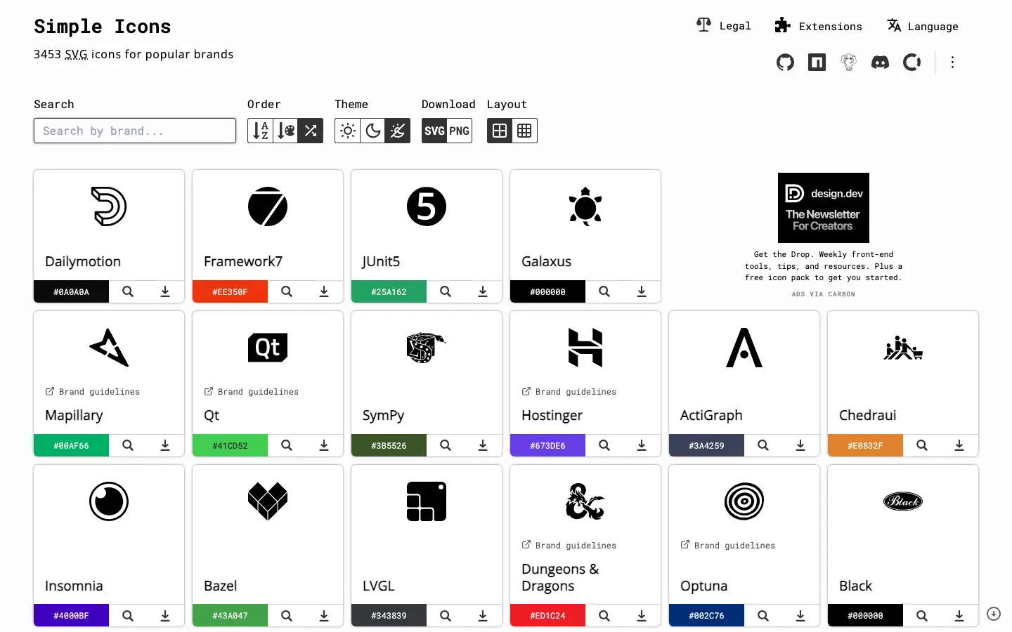Click the scroll-down arrow circle button
The width and height of the screenshot is (1012, 632).
pos(994,614)
